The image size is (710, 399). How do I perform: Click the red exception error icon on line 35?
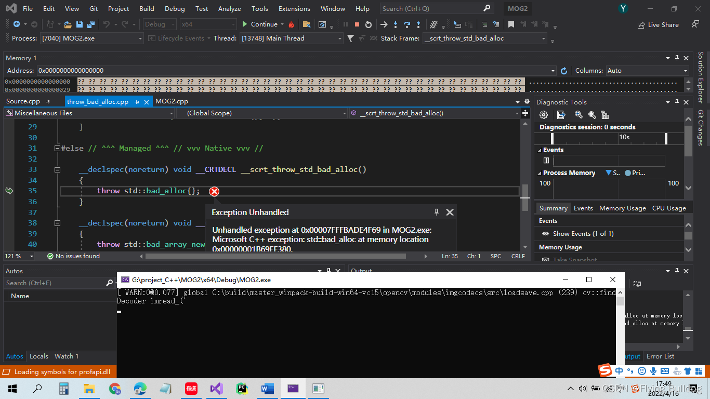point(214,191)
